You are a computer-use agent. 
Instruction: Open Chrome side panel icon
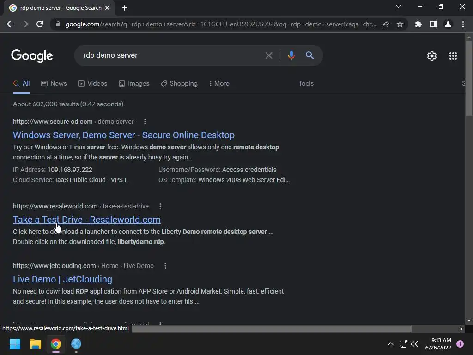point(433,24)
